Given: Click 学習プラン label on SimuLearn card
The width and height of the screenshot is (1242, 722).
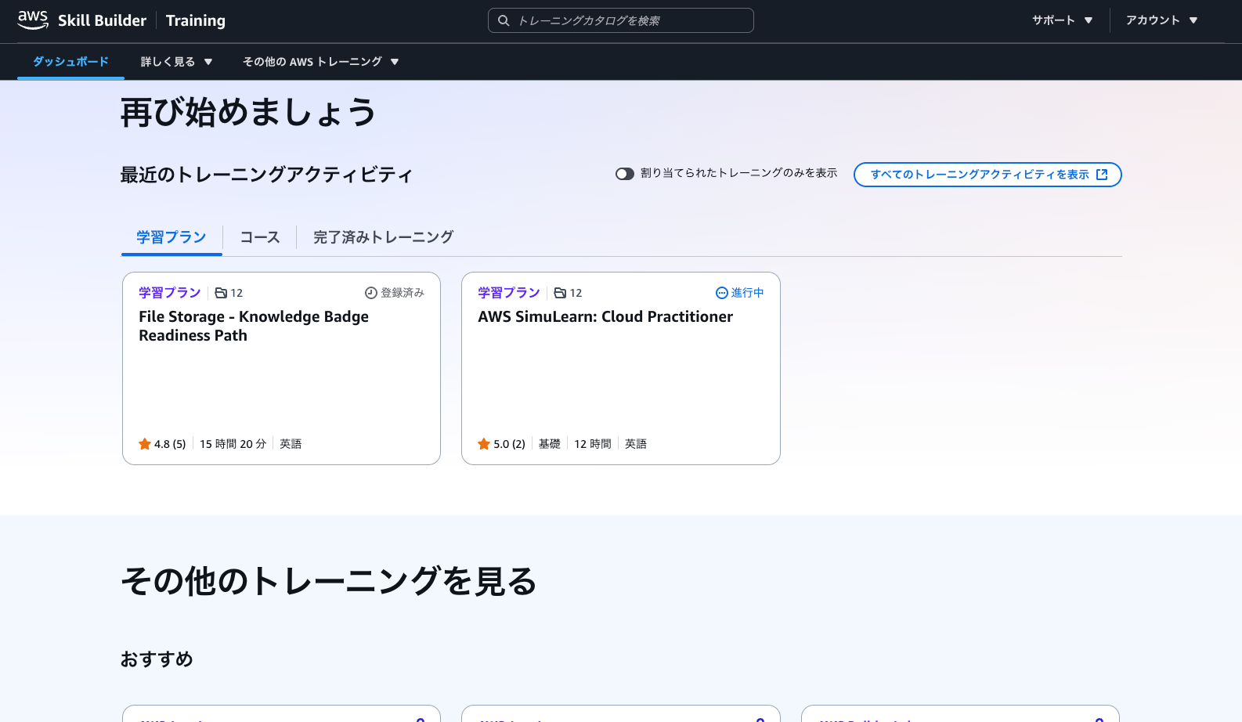Looking at the screenshot, I should 509,293.
